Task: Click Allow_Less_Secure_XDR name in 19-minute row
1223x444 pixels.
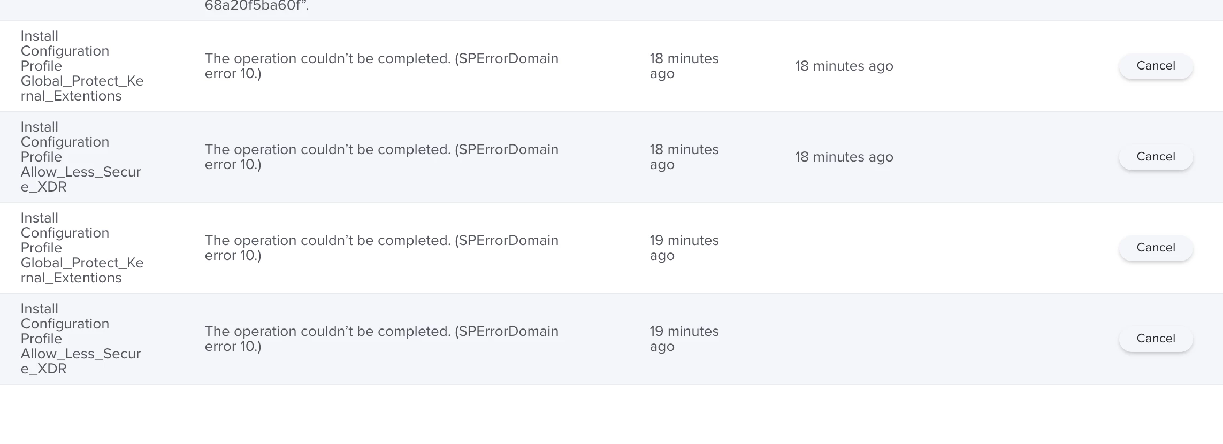Action: point(81,361)
